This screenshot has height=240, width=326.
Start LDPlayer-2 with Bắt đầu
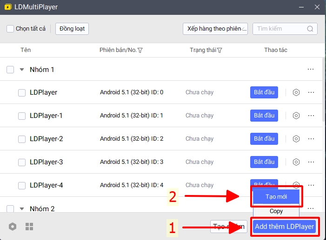pyautogui.click(x=264, y=139)
